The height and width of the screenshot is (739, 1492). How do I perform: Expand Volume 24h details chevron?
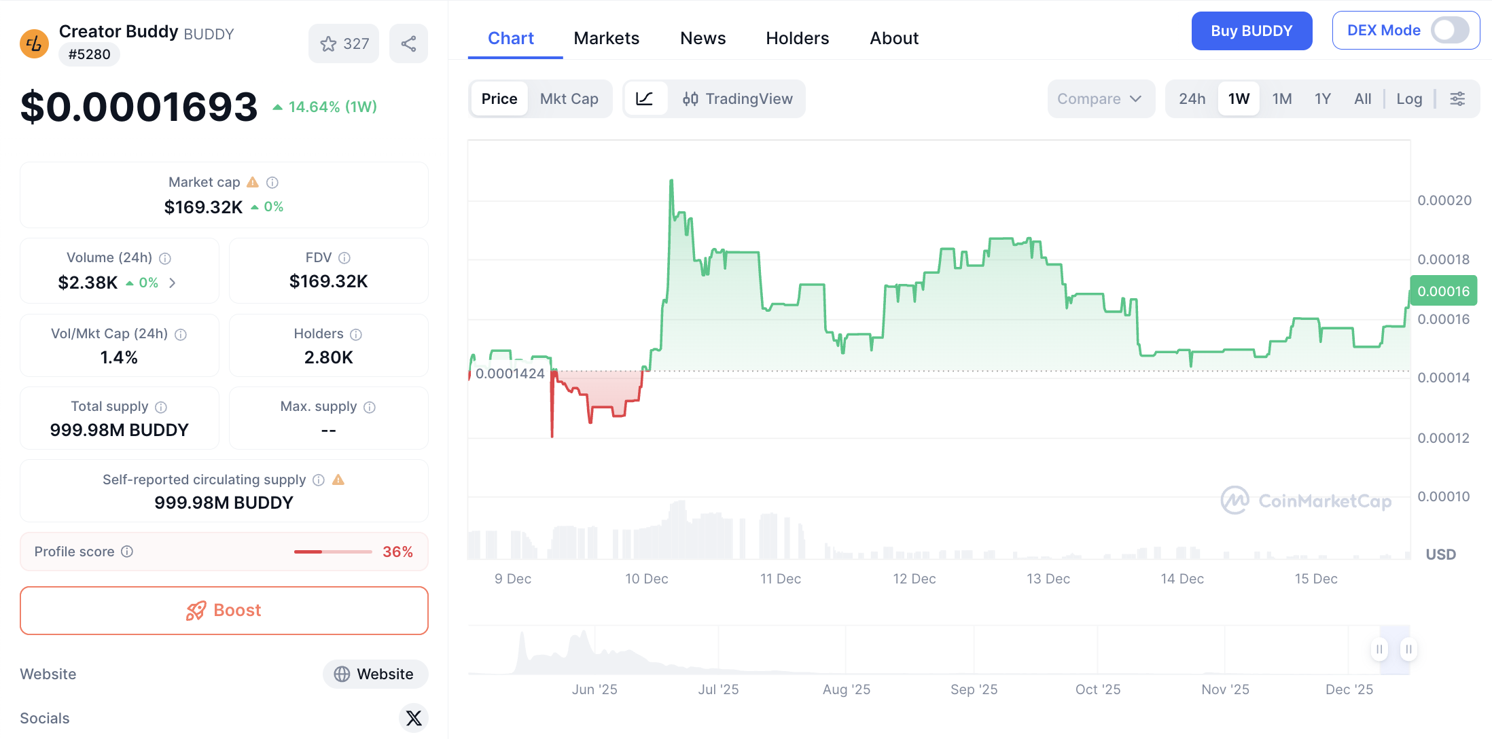tap(173, 283)
